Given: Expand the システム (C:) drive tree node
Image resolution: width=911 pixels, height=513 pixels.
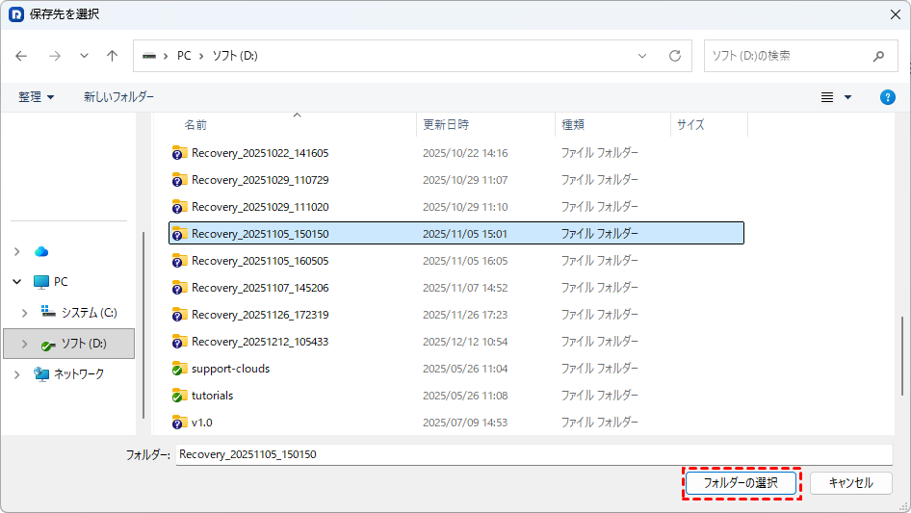Looking at the screenshot, I should click(x=26, y=313).
